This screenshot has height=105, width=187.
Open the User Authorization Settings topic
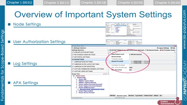[39, 42]
